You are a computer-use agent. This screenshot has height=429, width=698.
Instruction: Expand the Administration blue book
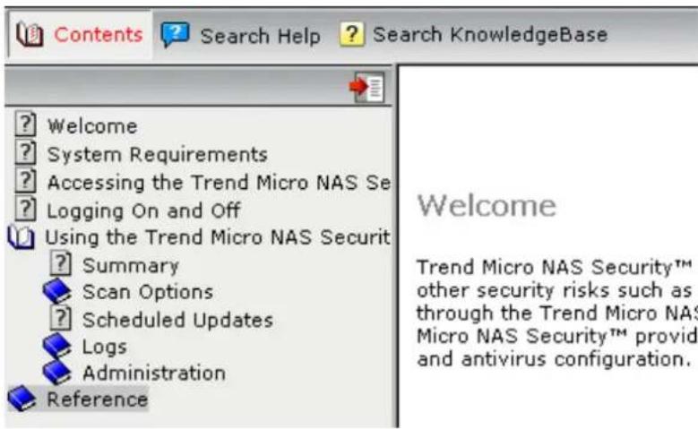[57, 373]
